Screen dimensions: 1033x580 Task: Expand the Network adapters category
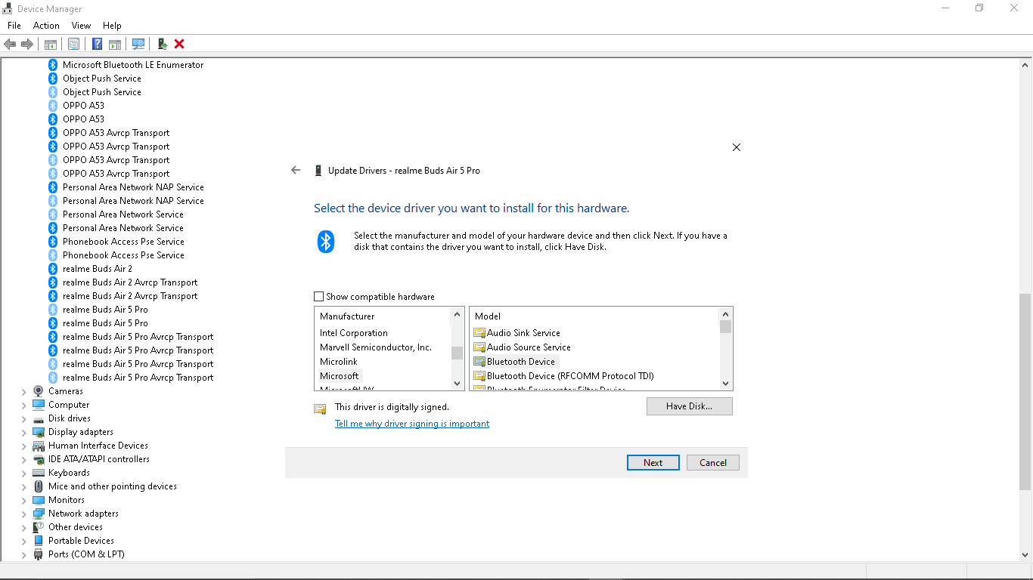(23, 513)
